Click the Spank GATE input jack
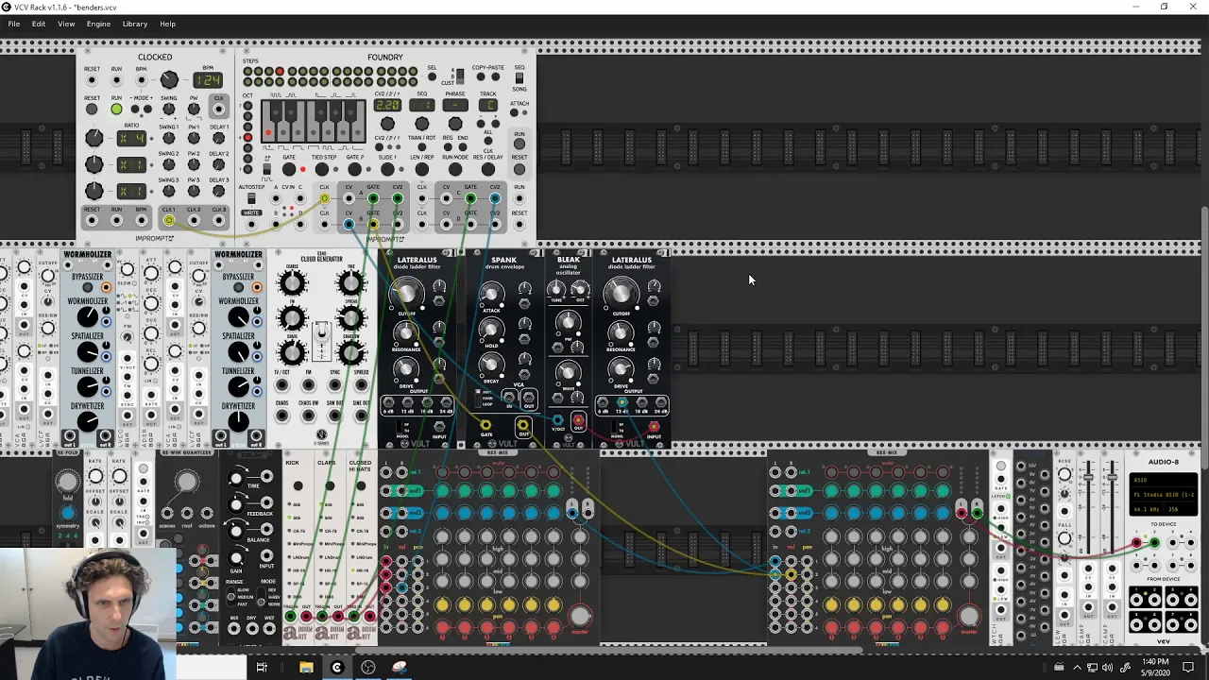The width and height of the screenshot is (1209, 680). 485,425
